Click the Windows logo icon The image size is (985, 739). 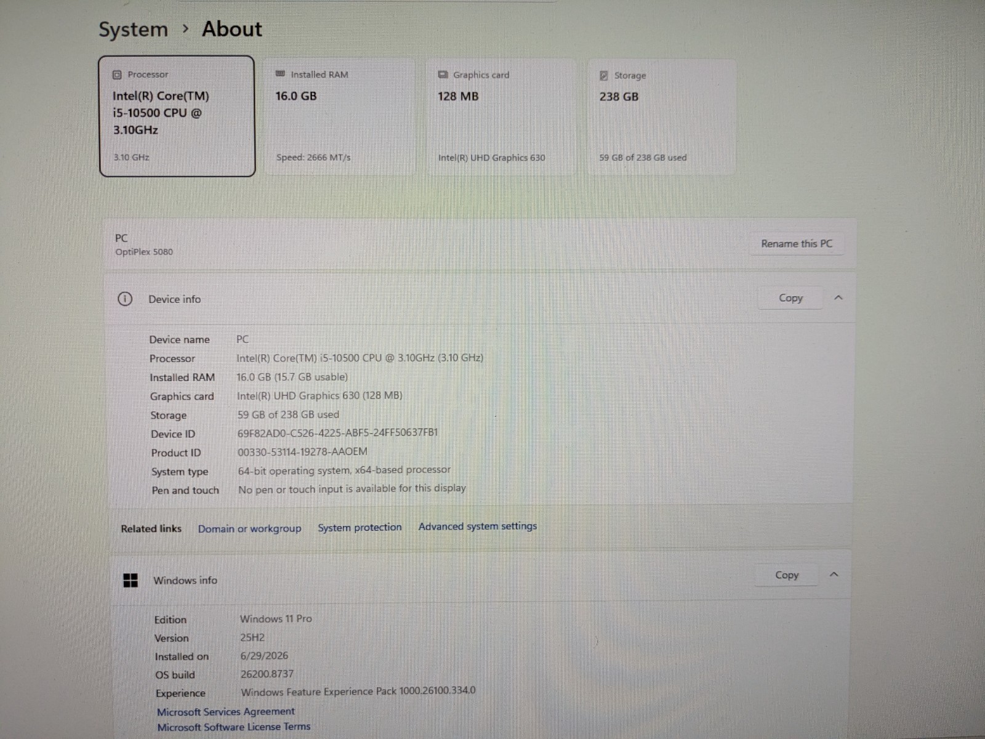click(x=131, y=580)
